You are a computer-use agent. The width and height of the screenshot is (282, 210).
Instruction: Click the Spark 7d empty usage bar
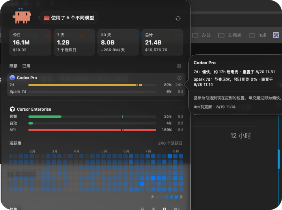tap(92, 92)
